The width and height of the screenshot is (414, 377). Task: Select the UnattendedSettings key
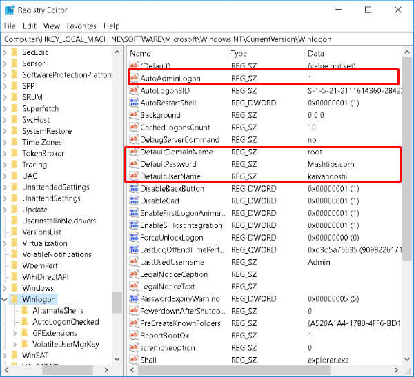56,187
